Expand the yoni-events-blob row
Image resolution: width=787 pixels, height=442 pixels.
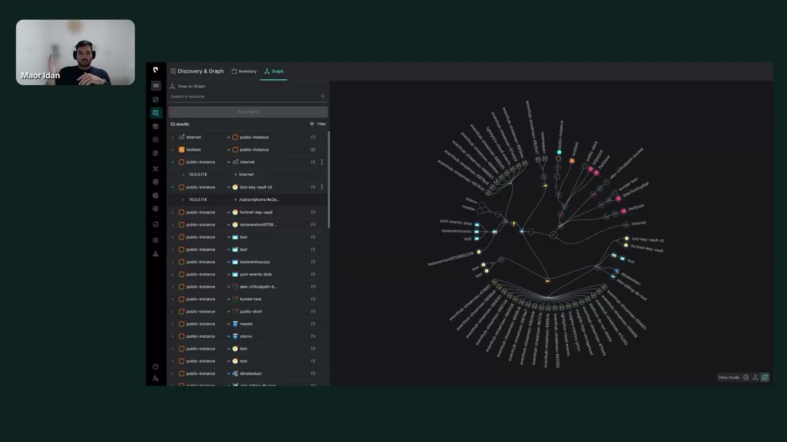pyautogui.click(x=172, y=274)
